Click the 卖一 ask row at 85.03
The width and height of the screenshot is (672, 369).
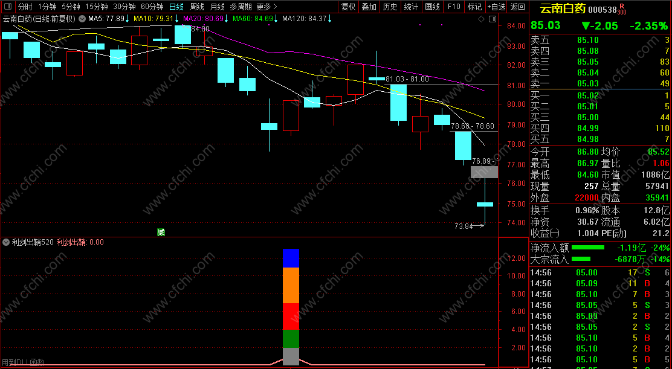coord(600,83)
